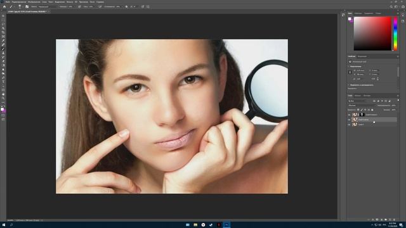Open the brush settings panel icon
Image resolution: width=406 pixels, height=228 pixels.
(x=27, y=7)
